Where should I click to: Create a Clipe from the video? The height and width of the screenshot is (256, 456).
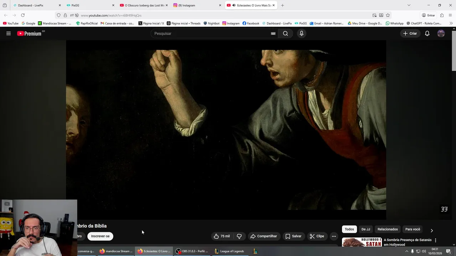(x=317, y=236)
